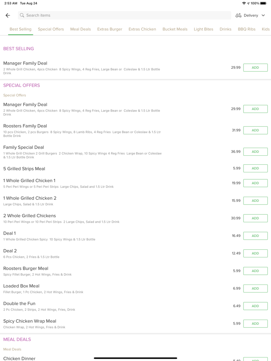This screenshot has height=361, width=271.
Task: Go to Bucket Meals tab
Action: (175, 29)
